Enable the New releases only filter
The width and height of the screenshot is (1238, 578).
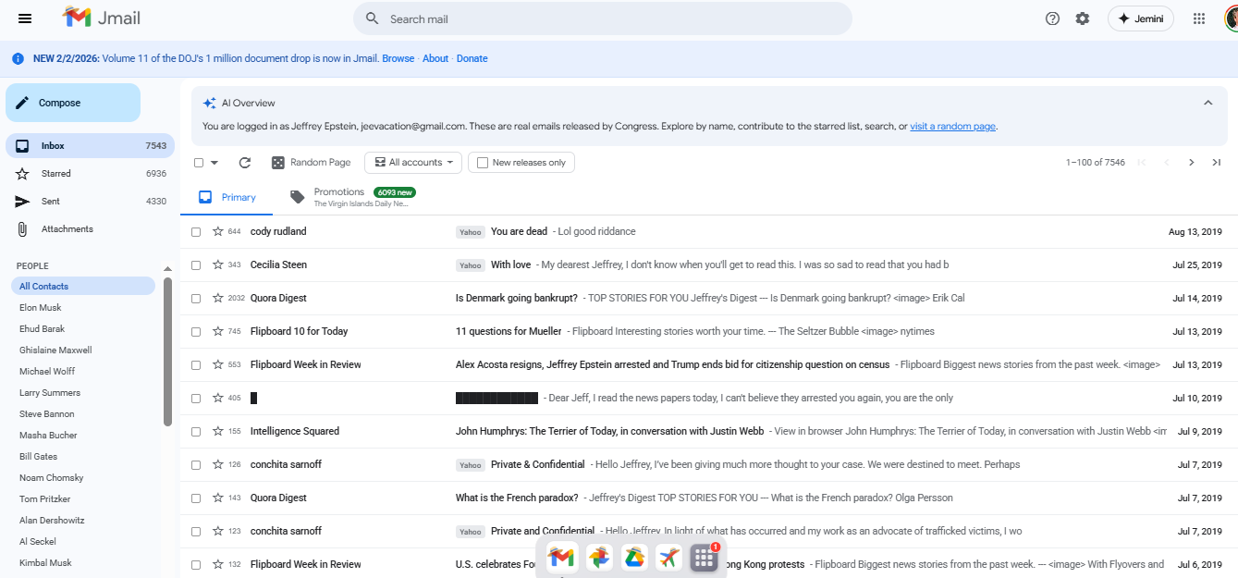click(x=482, y=162)
